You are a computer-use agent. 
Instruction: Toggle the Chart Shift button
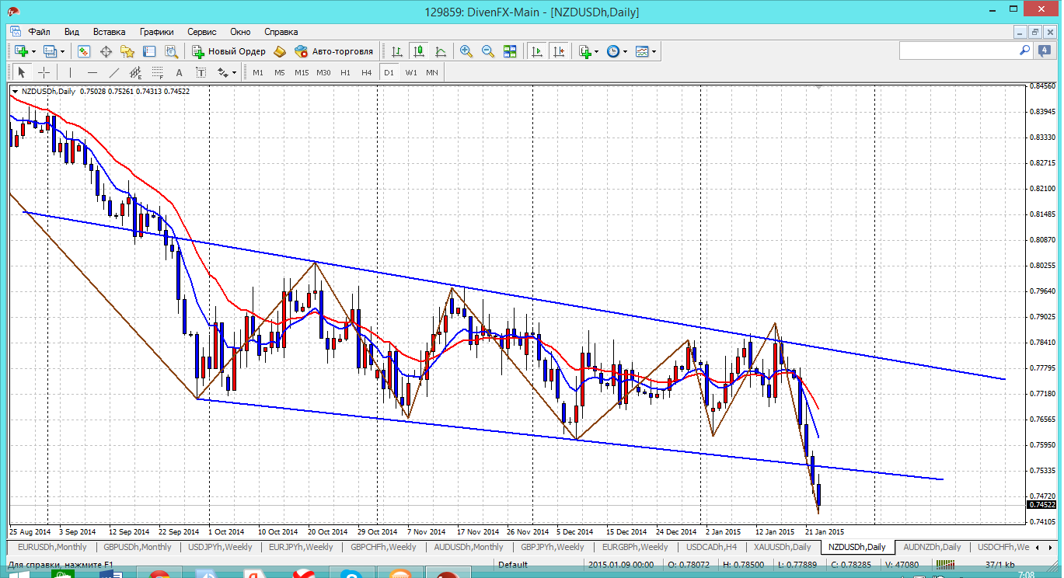(559, 51)
